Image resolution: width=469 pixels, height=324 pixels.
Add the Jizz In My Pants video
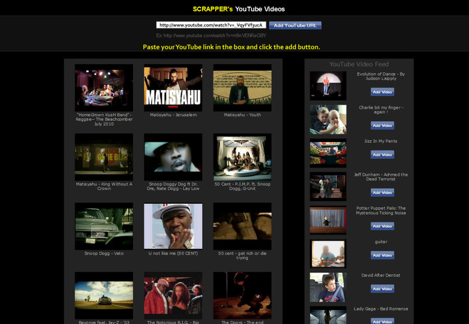(382, 155)
